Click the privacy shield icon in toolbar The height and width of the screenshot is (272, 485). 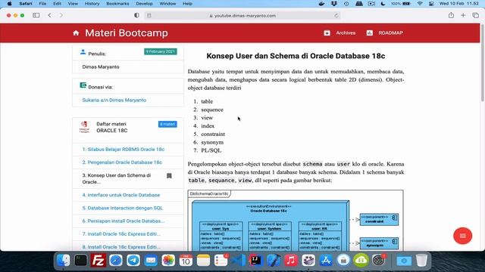(x=136, y=15)
